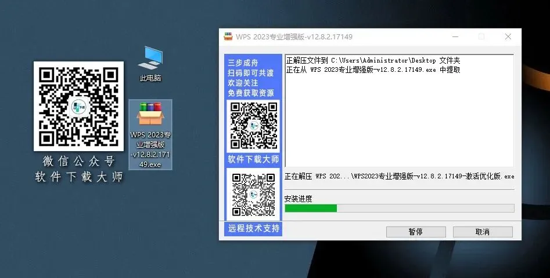The width and height of the screenshot is (550, 278).
Task: Select the 此电脑 desktop icon
Action: pyautogui.click(x=150, y=64)
